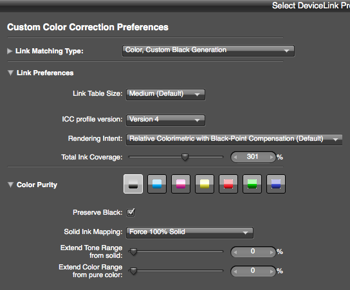The width and height of the screenshot is (350, 290).
Task: Open the ICC profile version dropdown
Action: (x=165, y=120)
